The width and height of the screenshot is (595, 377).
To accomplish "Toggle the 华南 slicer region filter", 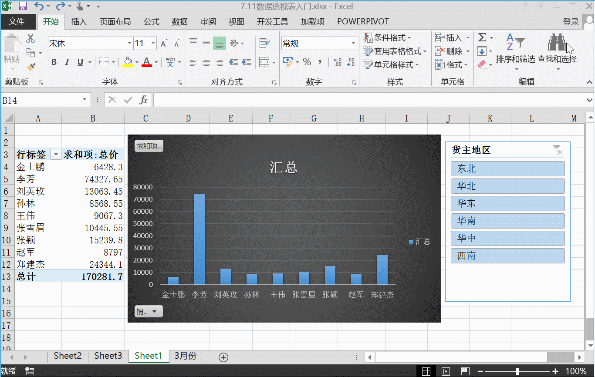I will pyautogui.click(x=507, y=221).
